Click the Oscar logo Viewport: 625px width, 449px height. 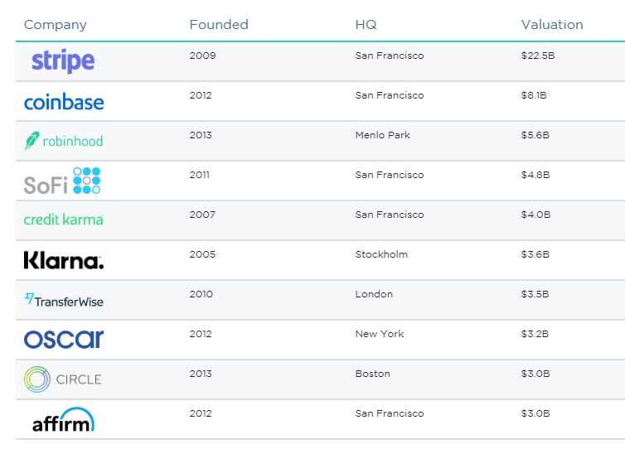coord(64,339)
